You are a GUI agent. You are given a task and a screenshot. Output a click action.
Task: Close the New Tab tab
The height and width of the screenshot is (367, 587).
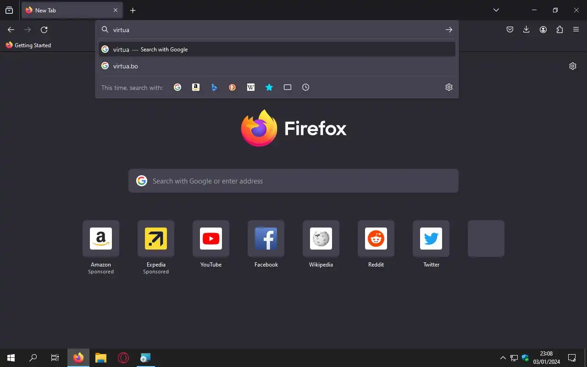click(x=116, y=10)
